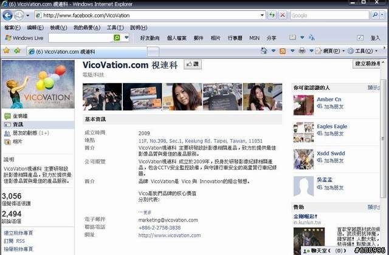Open the 網頁(P) page menu dropdown
The height and width of the screenshot is (255, 389).
point(330,51)
